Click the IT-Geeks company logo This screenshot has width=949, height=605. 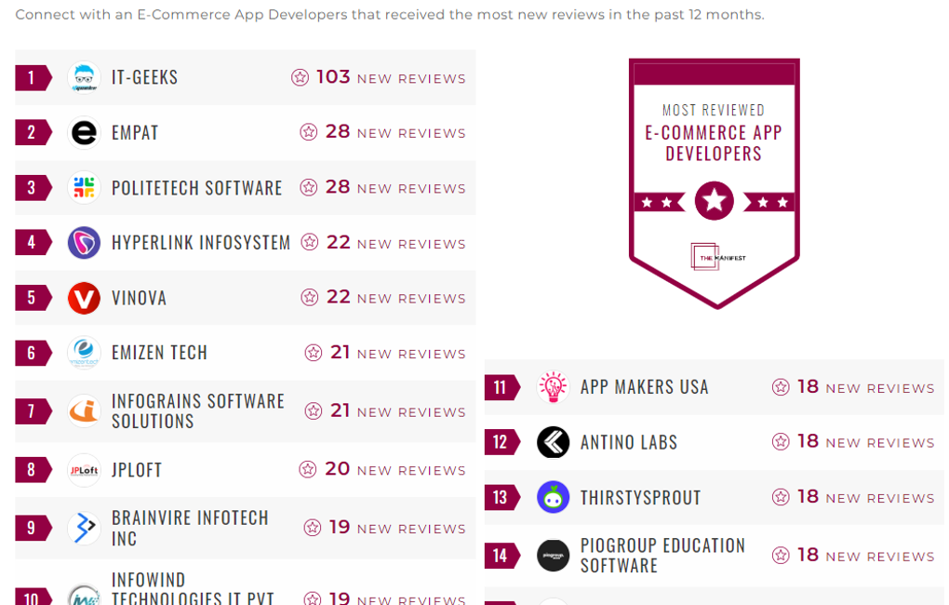84,77
